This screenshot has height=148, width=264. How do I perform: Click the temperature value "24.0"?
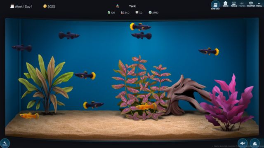coord(127,13)
